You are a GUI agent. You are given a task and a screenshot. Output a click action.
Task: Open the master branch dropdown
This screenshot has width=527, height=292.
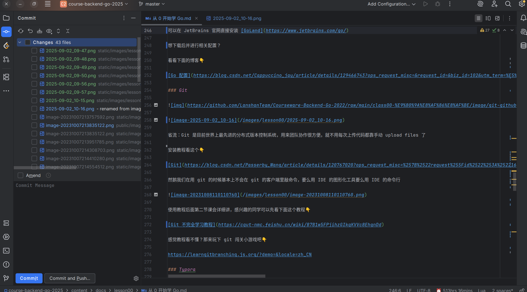152,4
